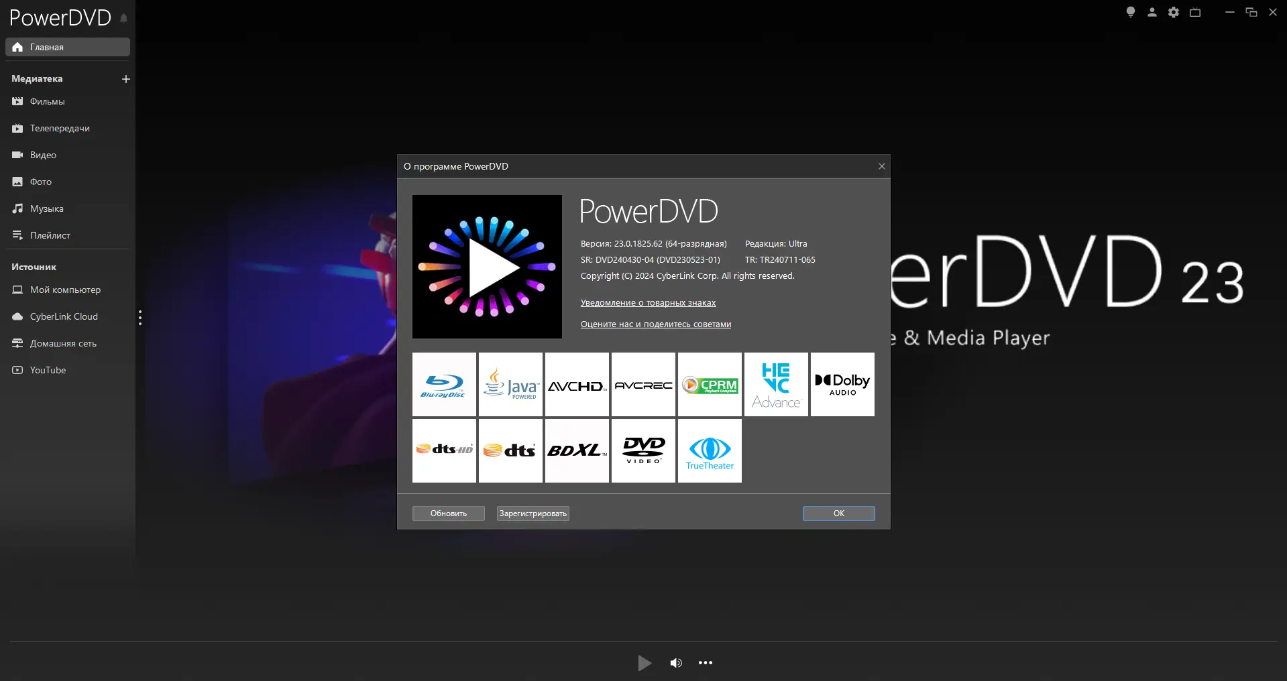Viewport: 1287px width, 681px height.
Task: Click the plain dts logo tile
Action: coord(510,450)
